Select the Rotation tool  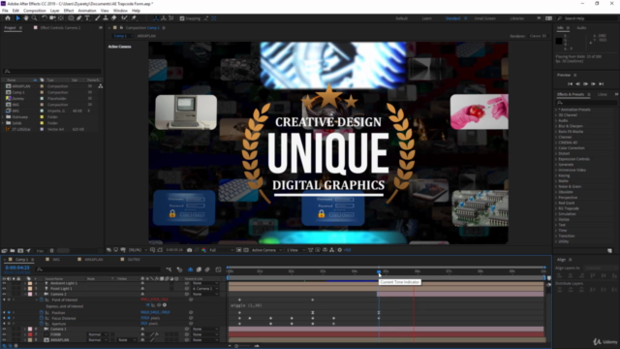click(x=45, y=18)
